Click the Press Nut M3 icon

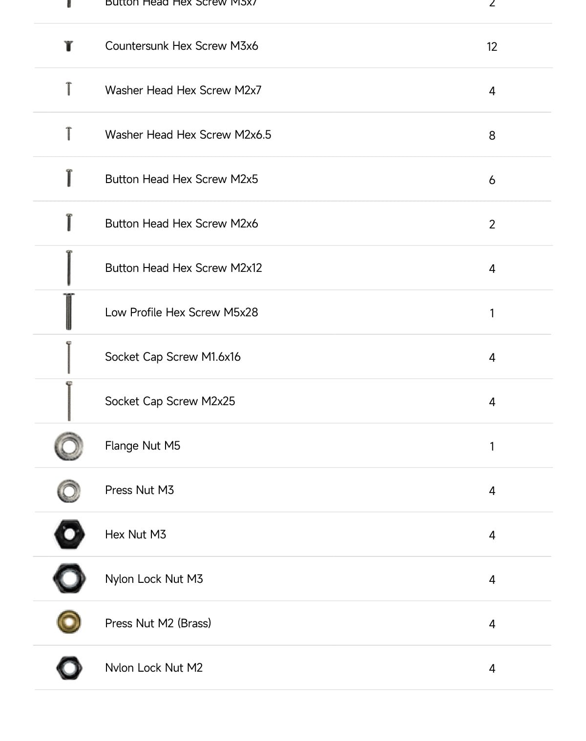point(69,491)
